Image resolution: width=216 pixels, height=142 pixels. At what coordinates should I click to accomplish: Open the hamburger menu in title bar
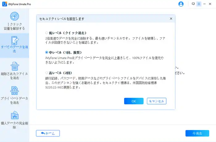click(x=199, y=4)
